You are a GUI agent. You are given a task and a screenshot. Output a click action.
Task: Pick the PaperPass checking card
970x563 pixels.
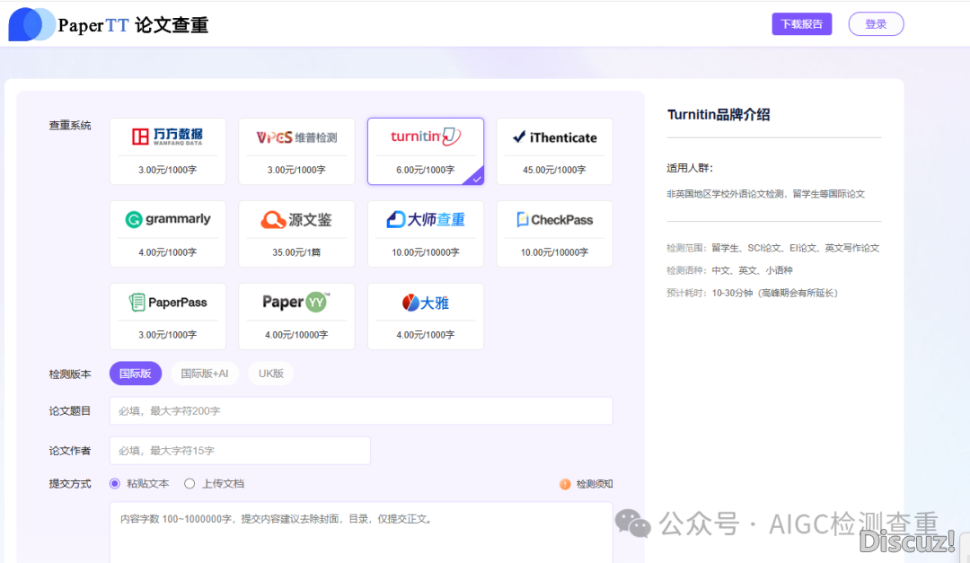pyautogui.click(x=167, y=316)
